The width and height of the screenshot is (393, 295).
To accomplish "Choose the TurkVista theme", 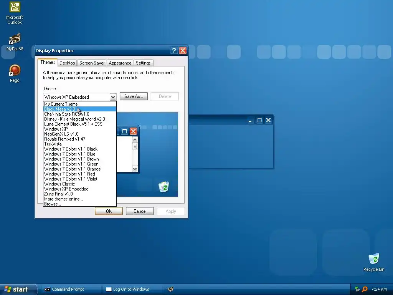I will click(x=80, y=144).
